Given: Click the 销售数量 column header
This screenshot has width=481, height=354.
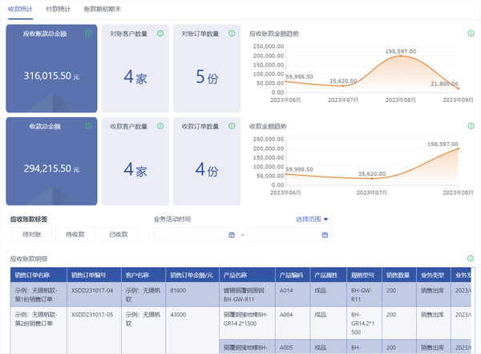Looking at the screenshot, I should tap(399, 275).
